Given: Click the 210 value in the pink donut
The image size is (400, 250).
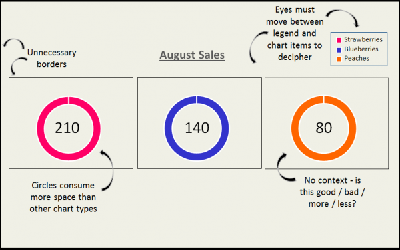Looking at the screenshot, I should click(67, 128).
